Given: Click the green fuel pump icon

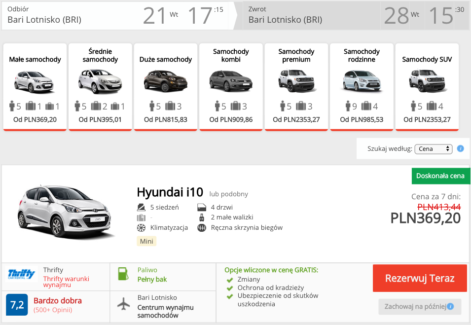Looking at the screenshot, I should [123, 274].
